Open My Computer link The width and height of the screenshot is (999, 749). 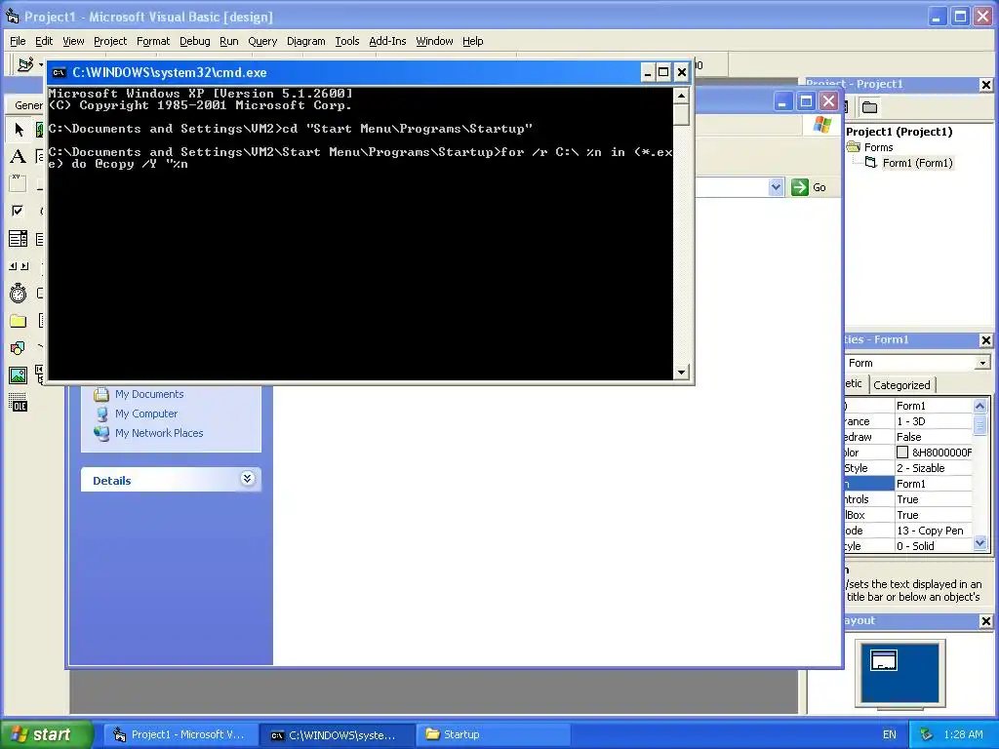(146, 414)
